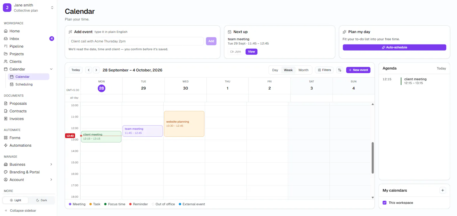Click the Add event button
The width and height of the screenshot is (457, 216).
point(211,41)
